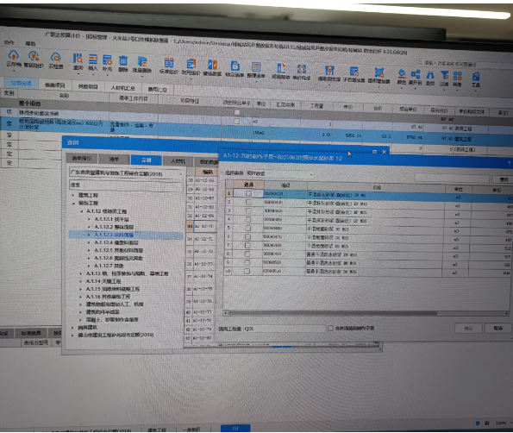Click the 确定 confirm button

tap(468, 328)
